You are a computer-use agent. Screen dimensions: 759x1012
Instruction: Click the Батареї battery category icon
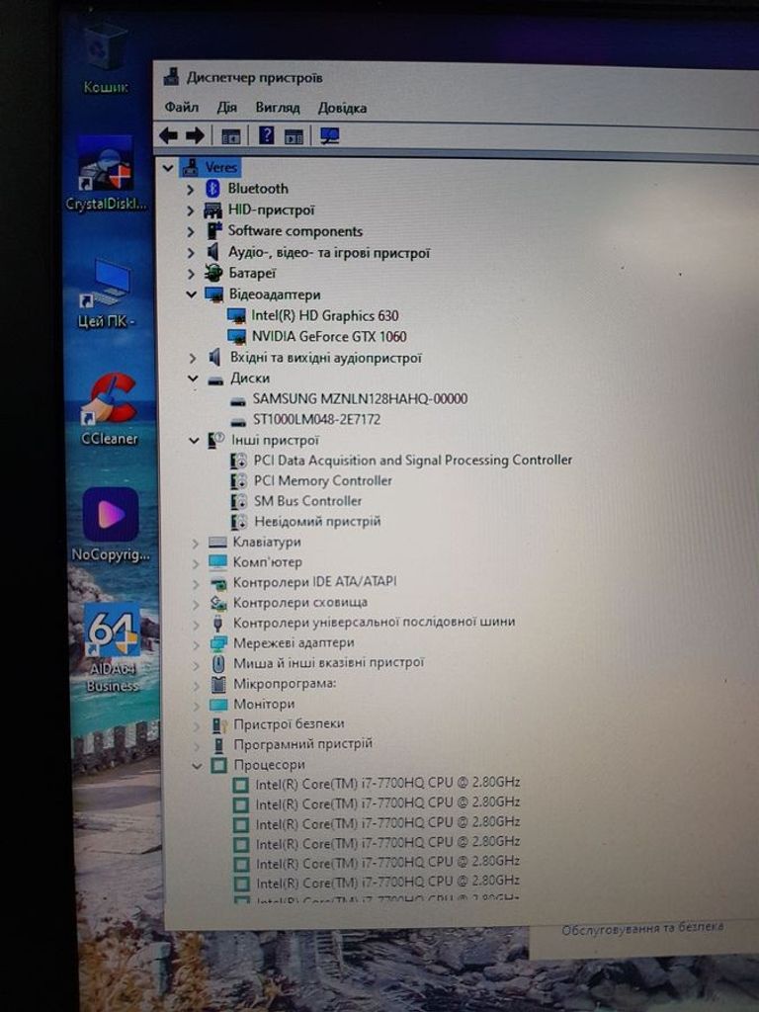point(213,273)
